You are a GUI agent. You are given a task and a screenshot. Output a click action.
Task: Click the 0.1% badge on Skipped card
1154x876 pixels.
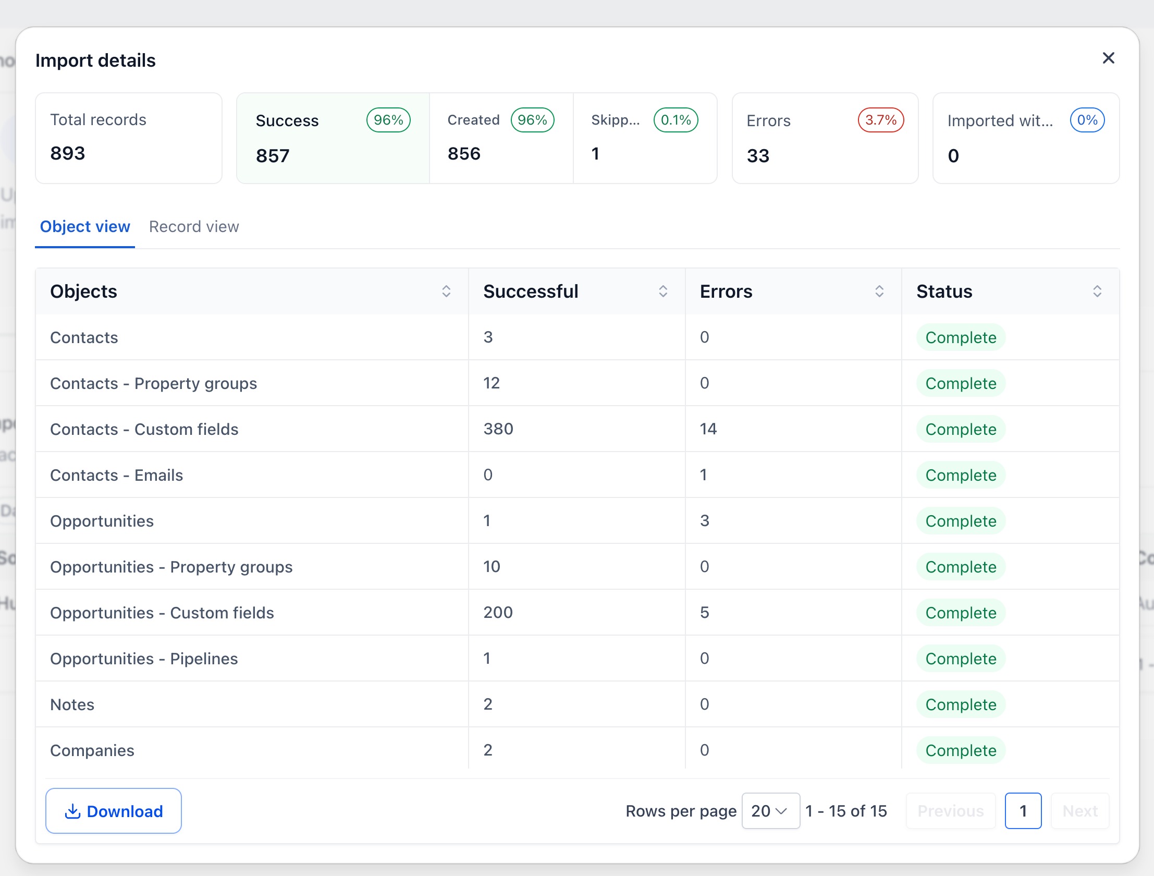676,120
